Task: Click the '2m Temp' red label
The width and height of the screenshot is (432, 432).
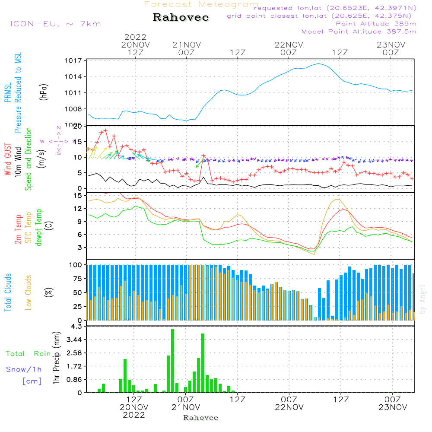Action: tap(18, 229)
